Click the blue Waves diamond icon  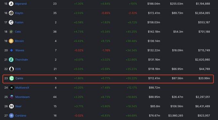(x=12, y=50)
